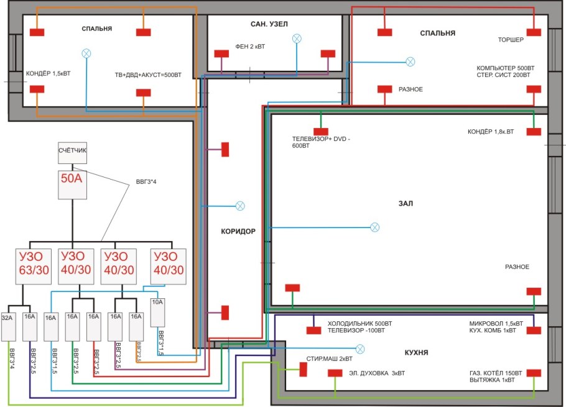Click the red socket beside ФЕН 2 кВТ
Screen dimensions: 566x407
pyautogui.click(x=220, y=54)
